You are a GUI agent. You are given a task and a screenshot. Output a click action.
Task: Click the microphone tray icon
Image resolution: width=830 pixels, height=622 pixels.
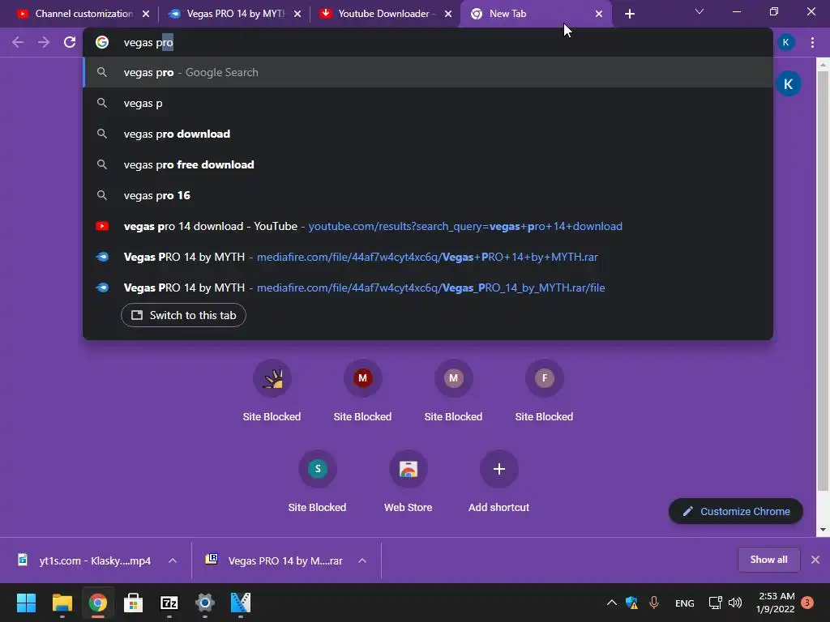click(654, 603)
